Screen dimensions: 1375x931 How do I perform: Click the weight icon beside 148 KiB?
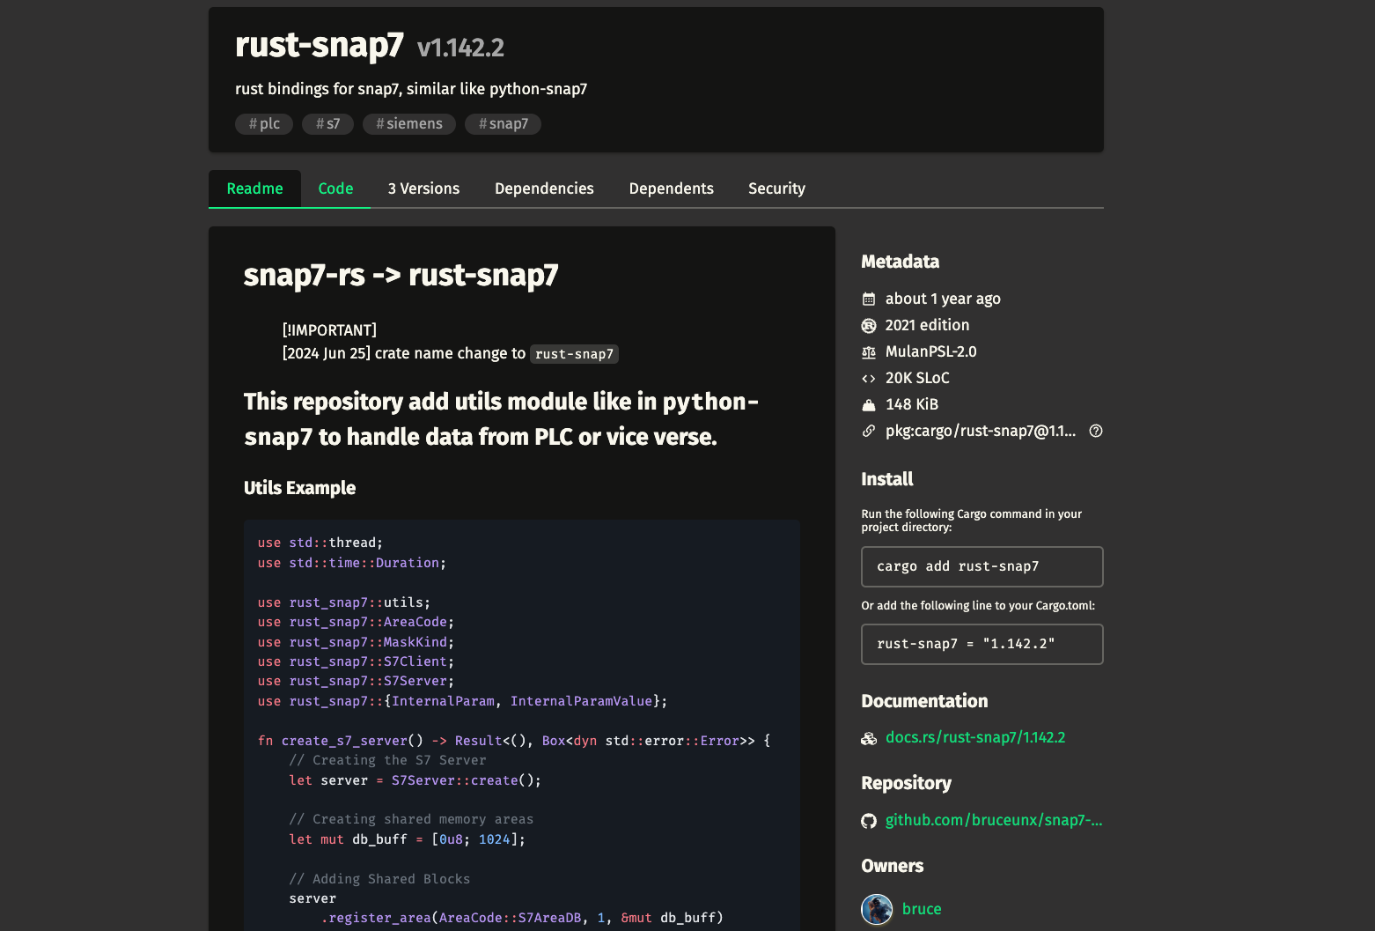[x=869, y=405]
